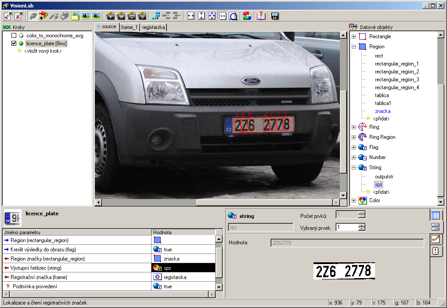447x308 pixels.
Task: Switch to the registarska tab
Action: 154,27
